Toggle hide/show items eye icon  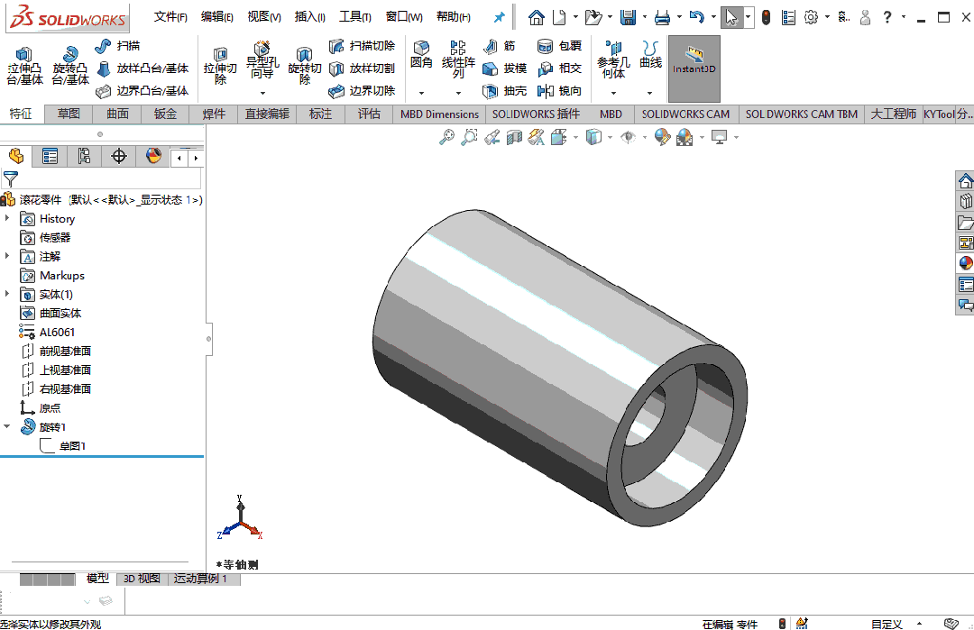click(628, 137)
